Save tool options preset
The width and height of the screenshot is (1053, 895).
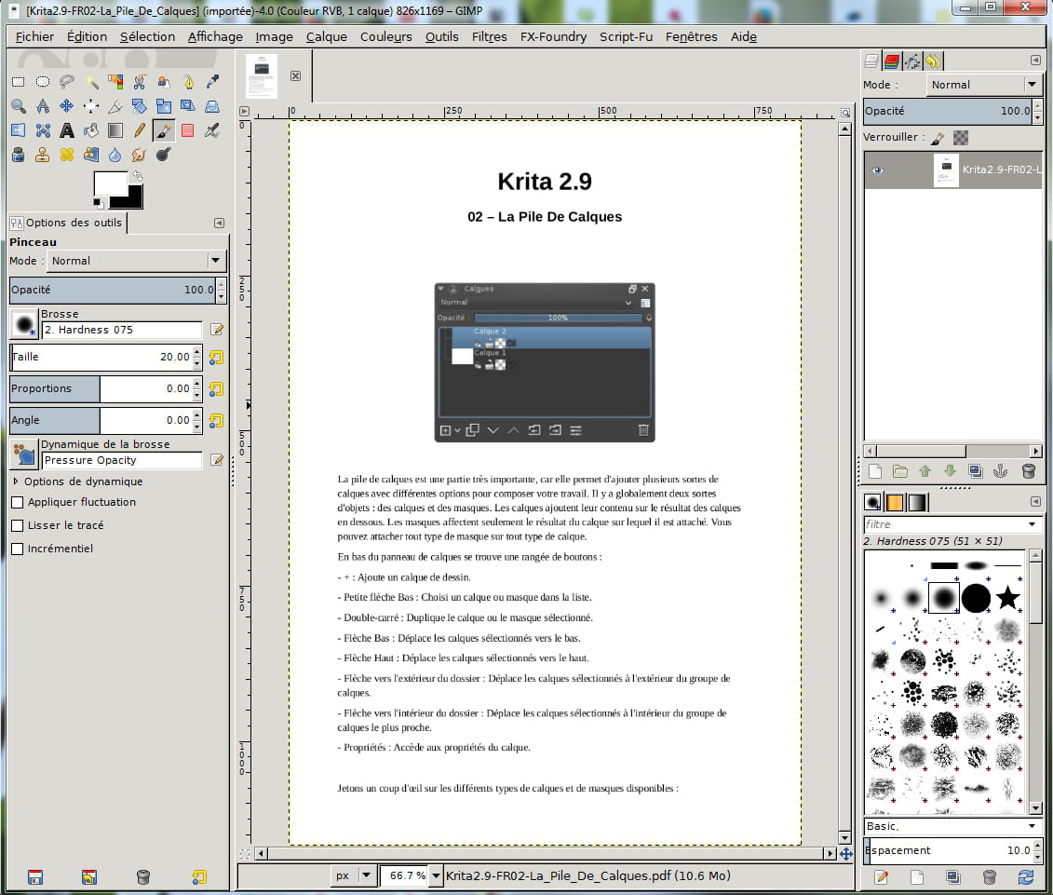point(35,877)
